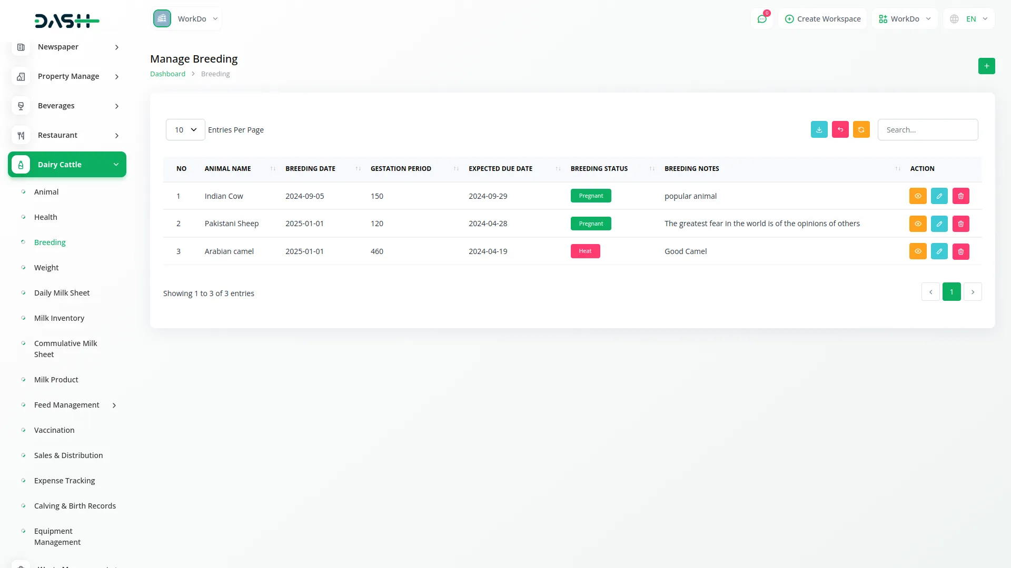Click the Create Workspace button
The height and width of the screenshot is (568, 1011).
822,19
